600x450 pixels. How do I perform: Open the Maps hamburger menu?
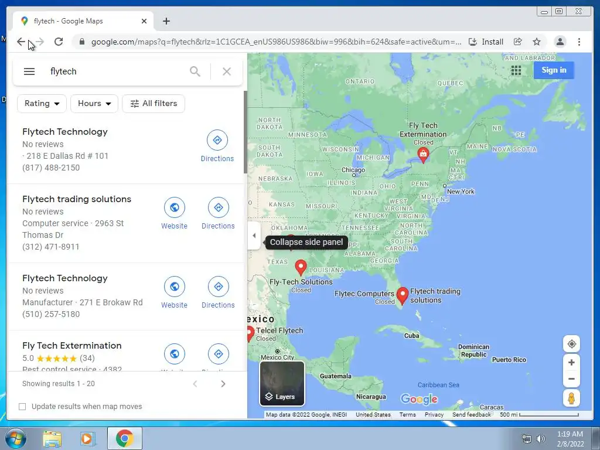[29, 71]
